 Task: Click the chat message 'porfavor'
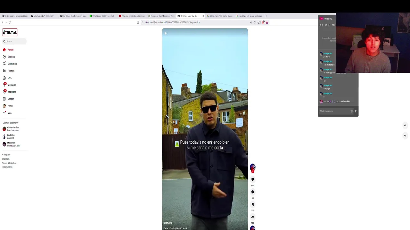point(327,57)
